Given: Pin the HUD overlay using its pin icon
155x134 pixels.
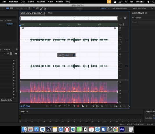Looking at the screenshot, I should pos(74,55).
